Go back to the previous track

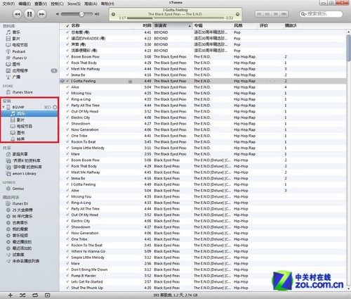17,14
